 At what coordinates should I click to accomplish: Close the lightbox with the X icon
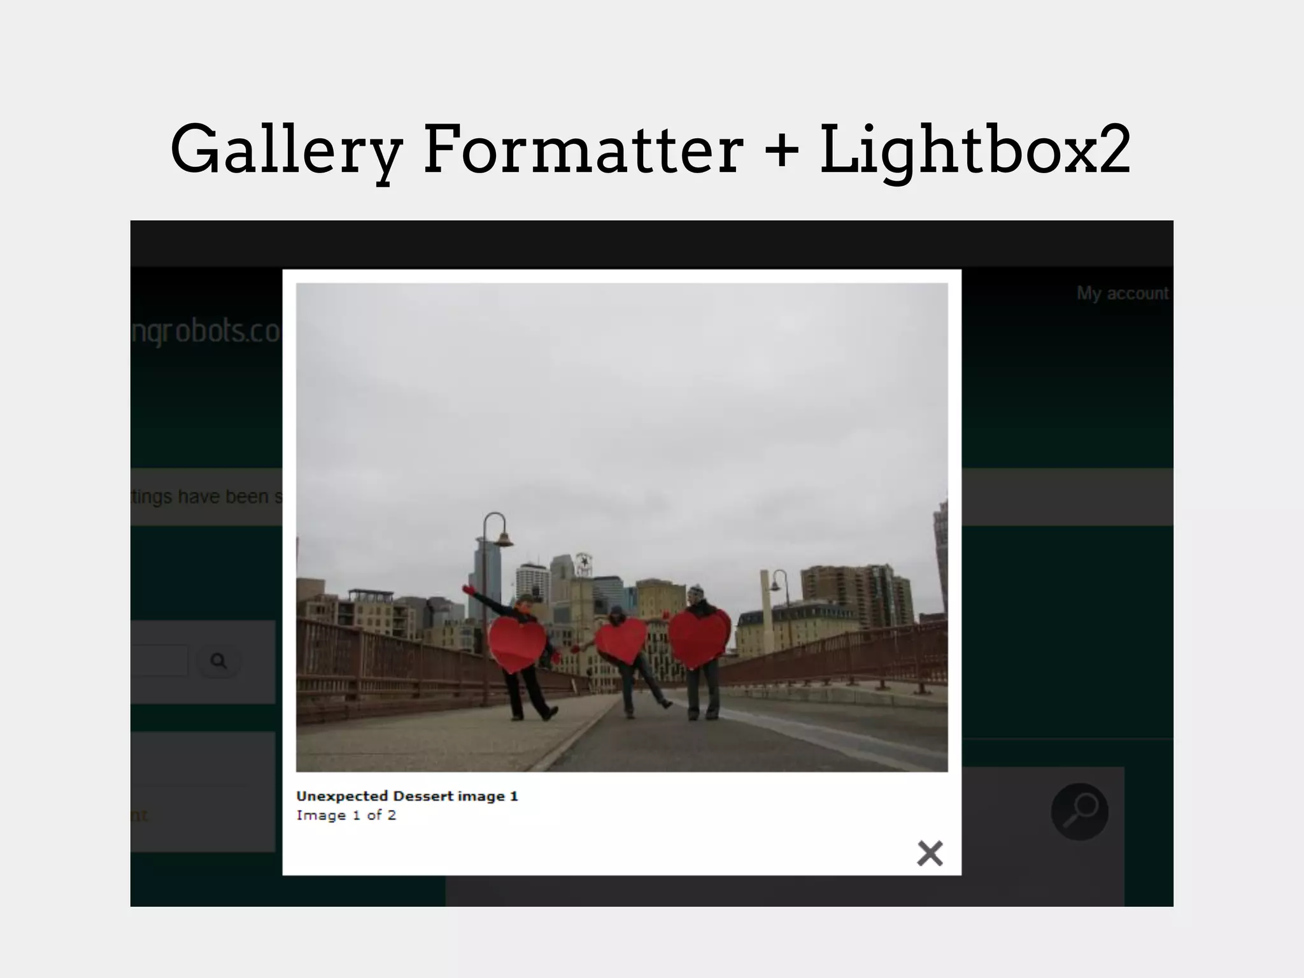tap(930, 853)
